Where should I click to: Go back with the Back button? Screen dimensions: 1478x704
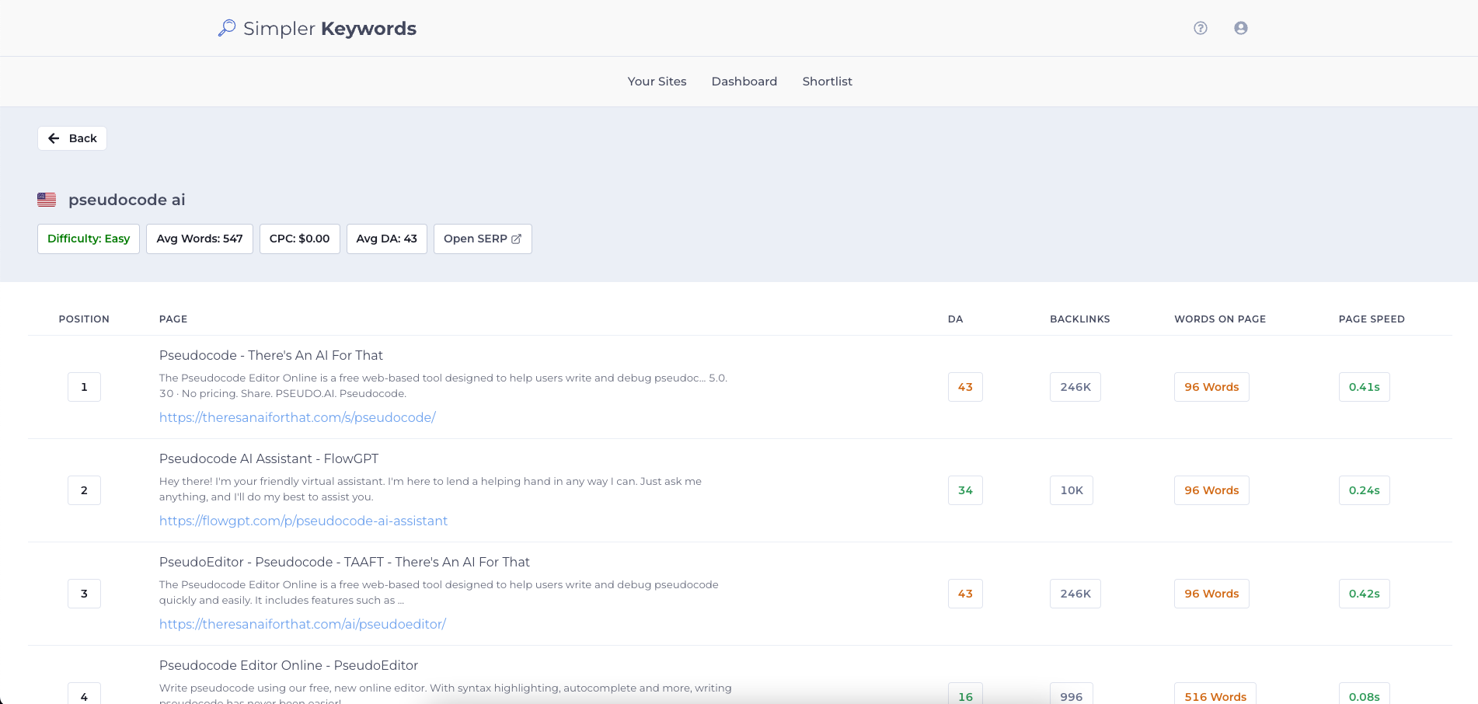pyautogui.click(x=72, y=138)
